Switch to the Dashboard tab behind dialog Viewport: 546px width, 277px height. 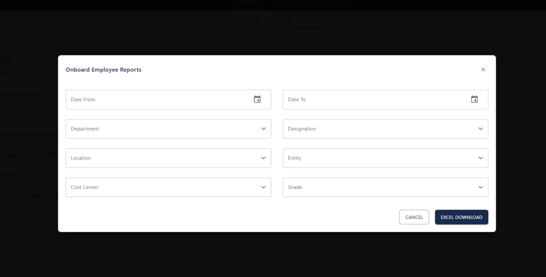click(x=245, y=21)
